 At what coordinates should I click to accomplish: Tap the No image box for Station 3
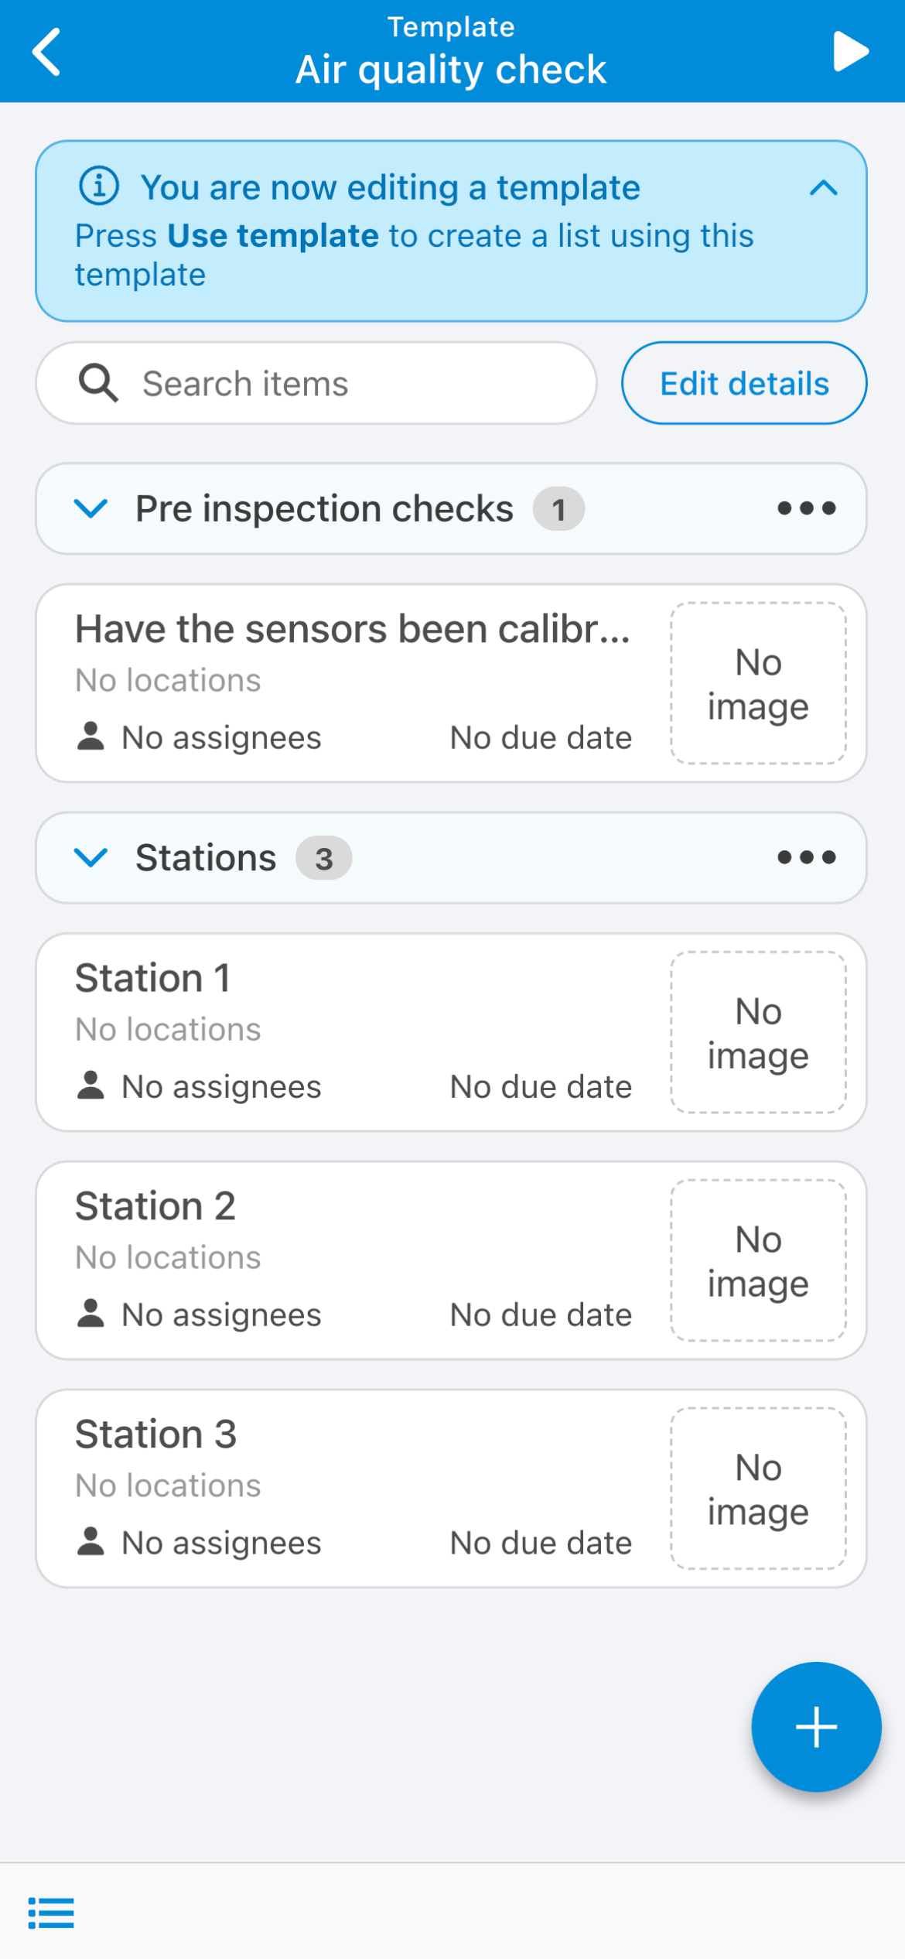758,1489
